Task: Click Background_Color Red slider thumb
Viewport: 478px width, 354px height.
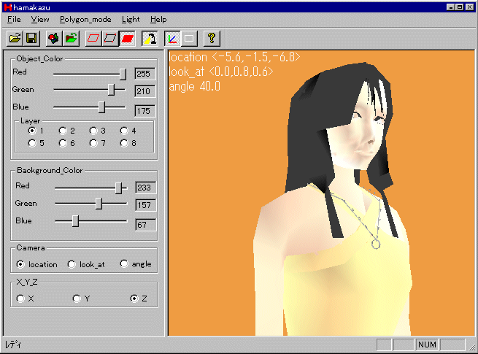Action: point(118,188)
